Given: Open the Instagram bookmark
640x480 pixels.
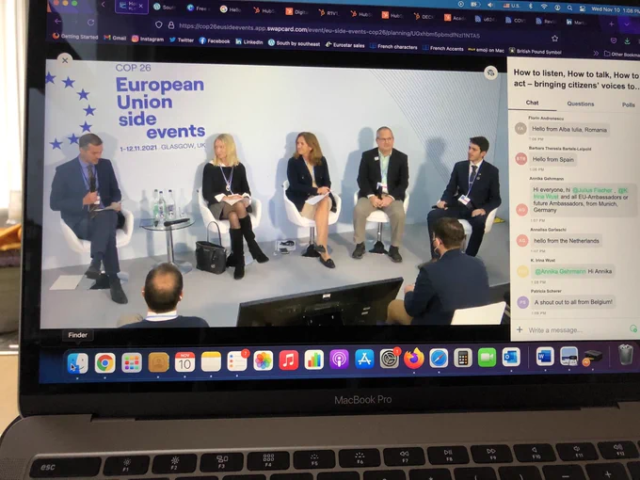Looking at the screenshot, I should pyautogui.click(x=148, y=39).
